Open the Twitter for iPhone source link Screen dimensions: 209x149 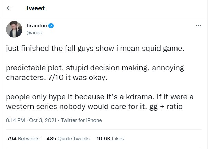[82, 120]
